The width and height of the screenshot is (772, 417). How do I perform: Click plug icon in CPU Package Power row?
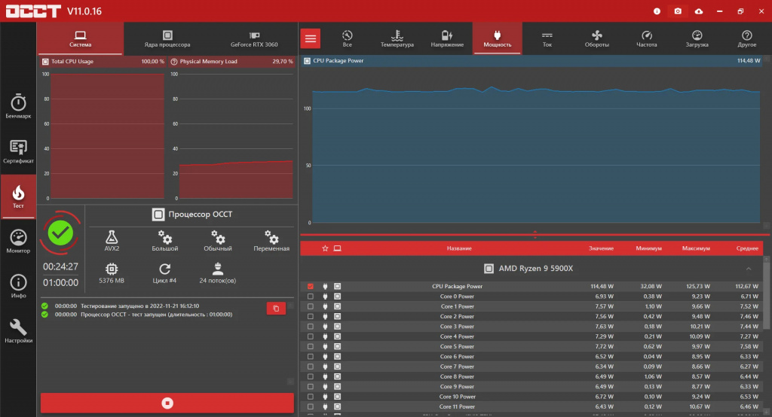pyautogui.click(x=325, y=286)
